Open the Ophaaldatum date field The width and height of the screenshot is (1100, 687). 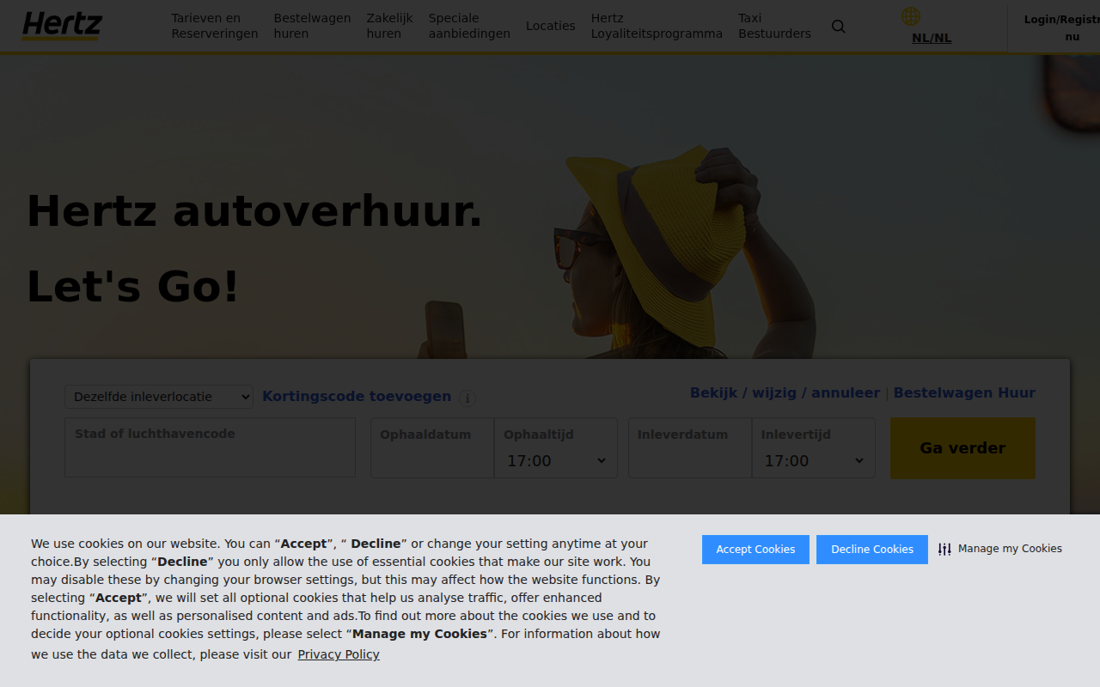coord(432,447)
